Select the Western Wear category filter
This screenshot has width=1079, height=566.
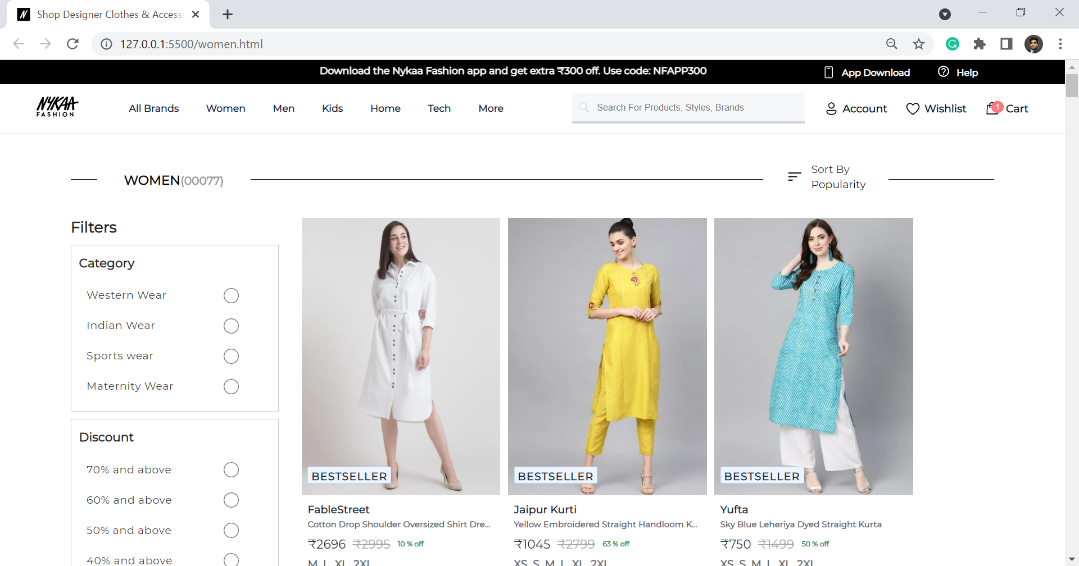231,295
